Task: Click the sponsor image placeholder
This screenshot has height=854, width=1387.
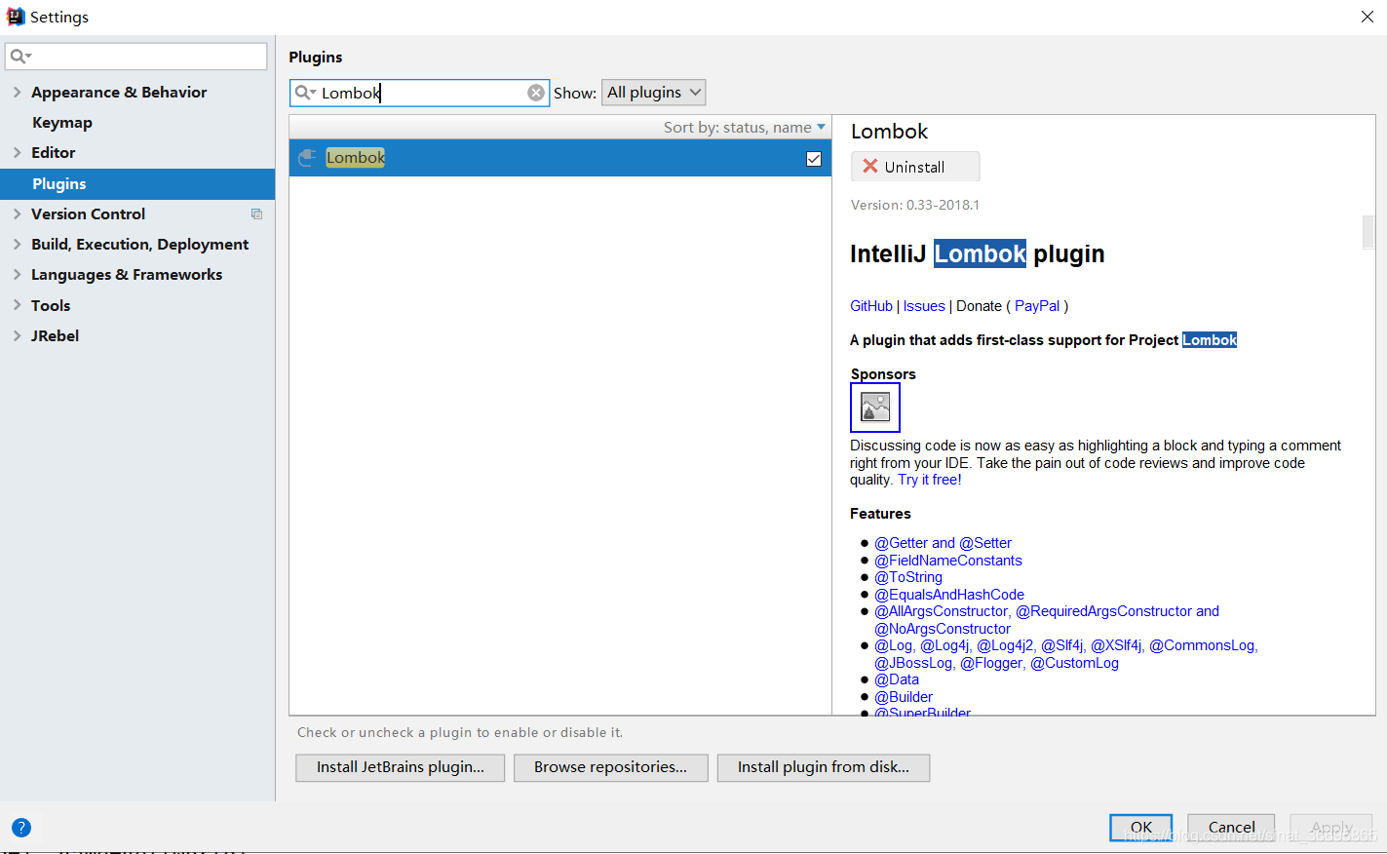Action: click(x=875, y=408)
